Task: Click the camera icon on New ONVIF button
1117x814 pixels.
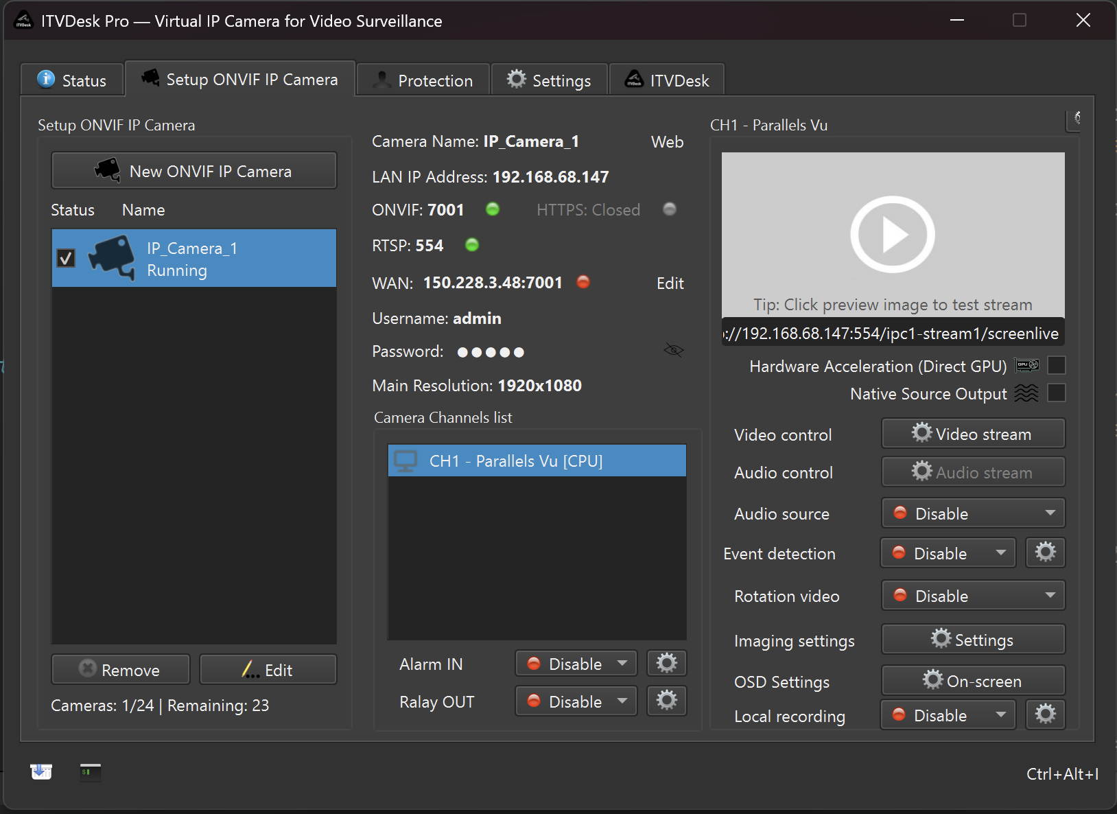Action: [107, 170]
